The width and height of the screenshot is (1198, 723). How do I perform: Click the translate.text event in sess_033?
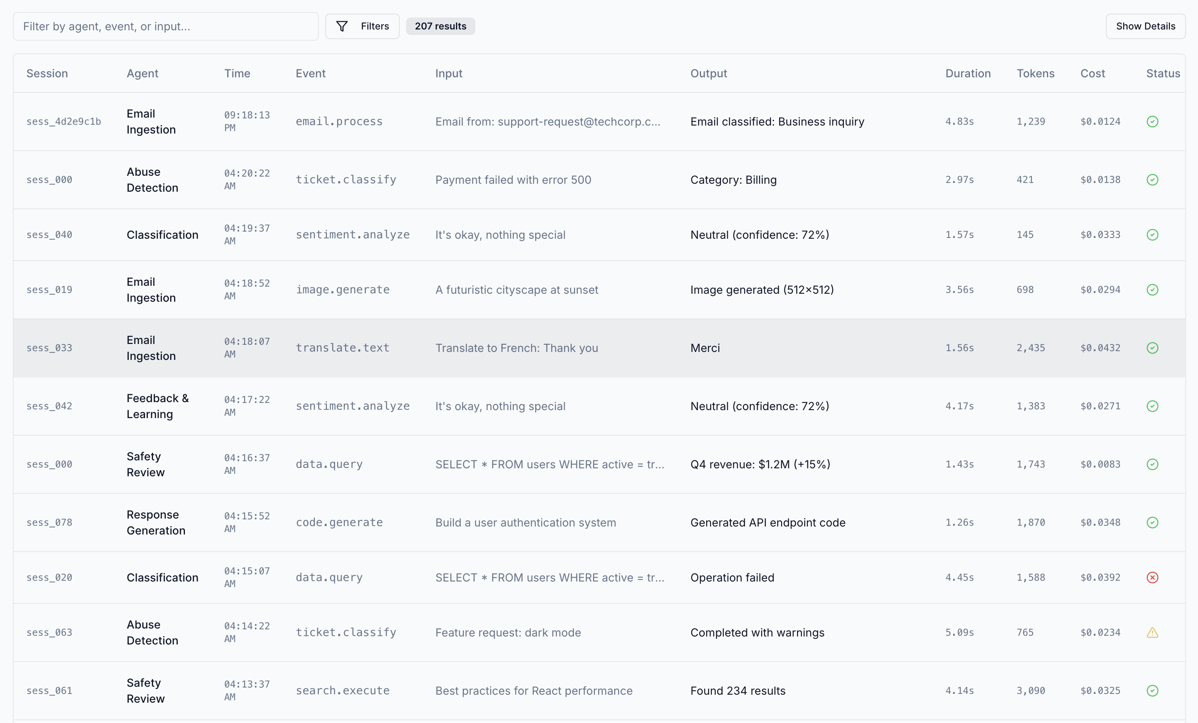pos(342,348)
